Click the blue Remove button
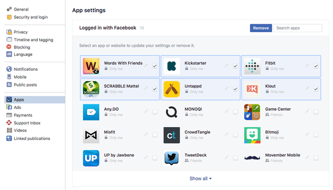Viewport: 333px width, 190px height. pyautogui.click(x=261, y=28)
